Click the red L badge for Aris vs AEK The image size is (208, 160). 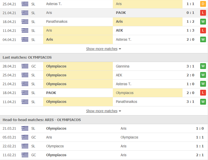203,30
